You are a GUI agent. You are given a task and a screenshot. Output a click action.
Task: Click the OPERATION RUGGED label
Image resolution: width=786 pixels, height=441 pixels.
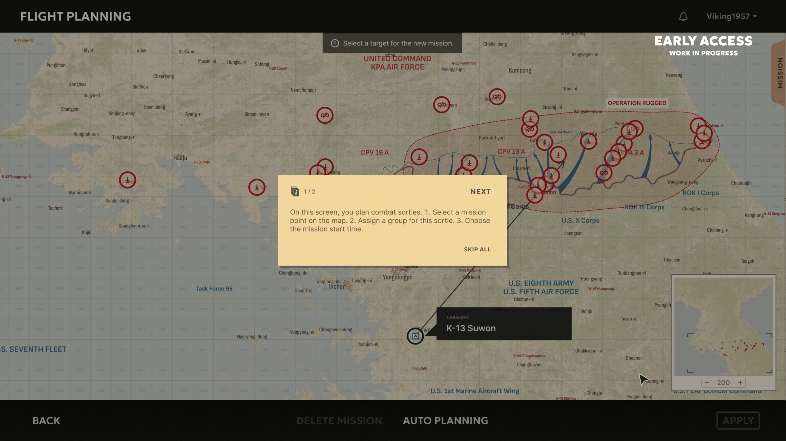637,103
